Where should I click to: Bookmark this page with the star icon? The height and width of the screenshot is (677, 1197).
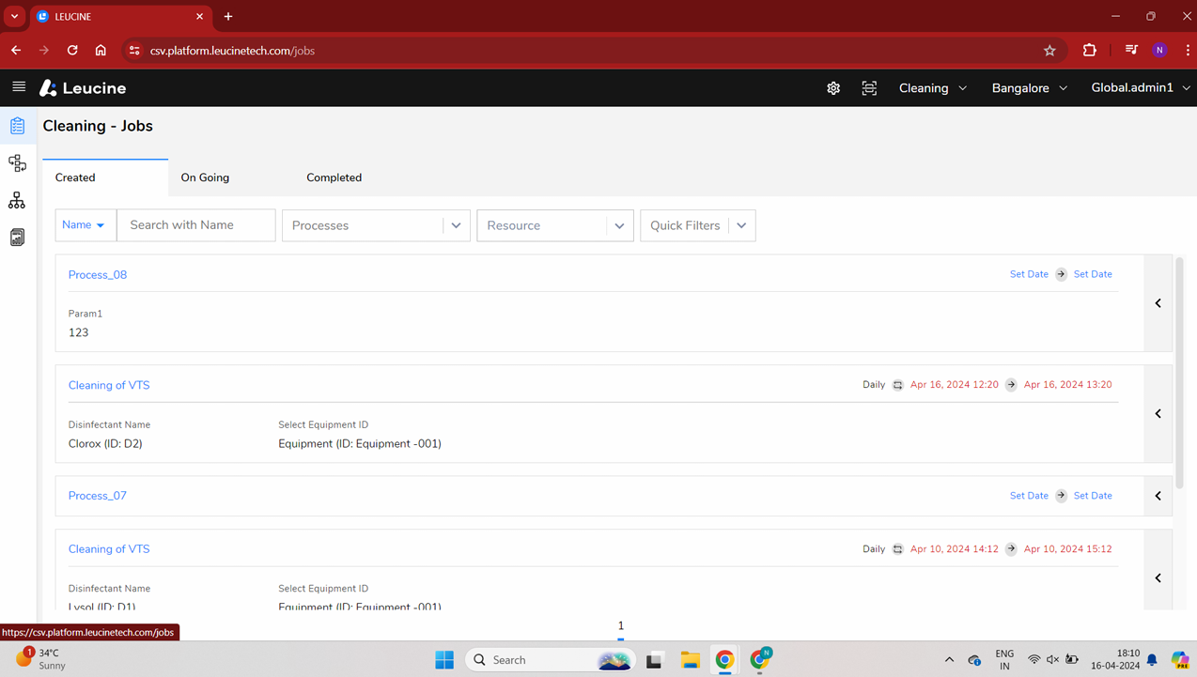point(1049,51)
